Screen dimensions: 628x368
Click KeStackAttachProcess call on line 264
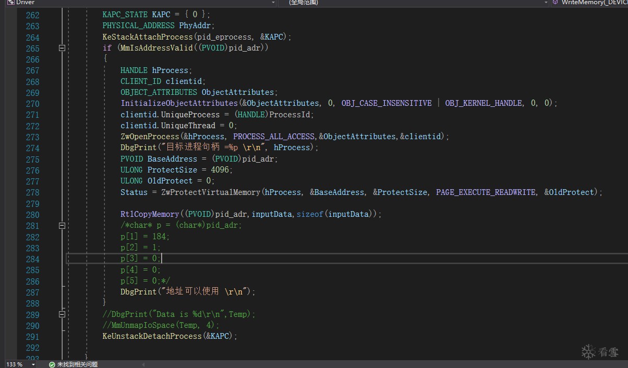(148, 37)
